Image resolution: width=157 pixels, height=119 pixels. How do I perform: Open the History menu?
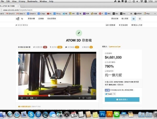tap(22, 1)
